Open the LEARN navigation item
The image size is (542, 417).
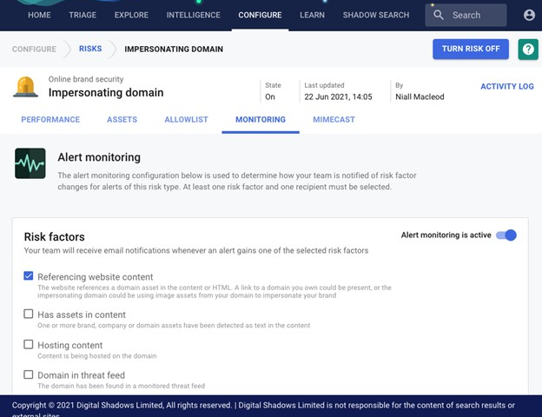[312, 15]
